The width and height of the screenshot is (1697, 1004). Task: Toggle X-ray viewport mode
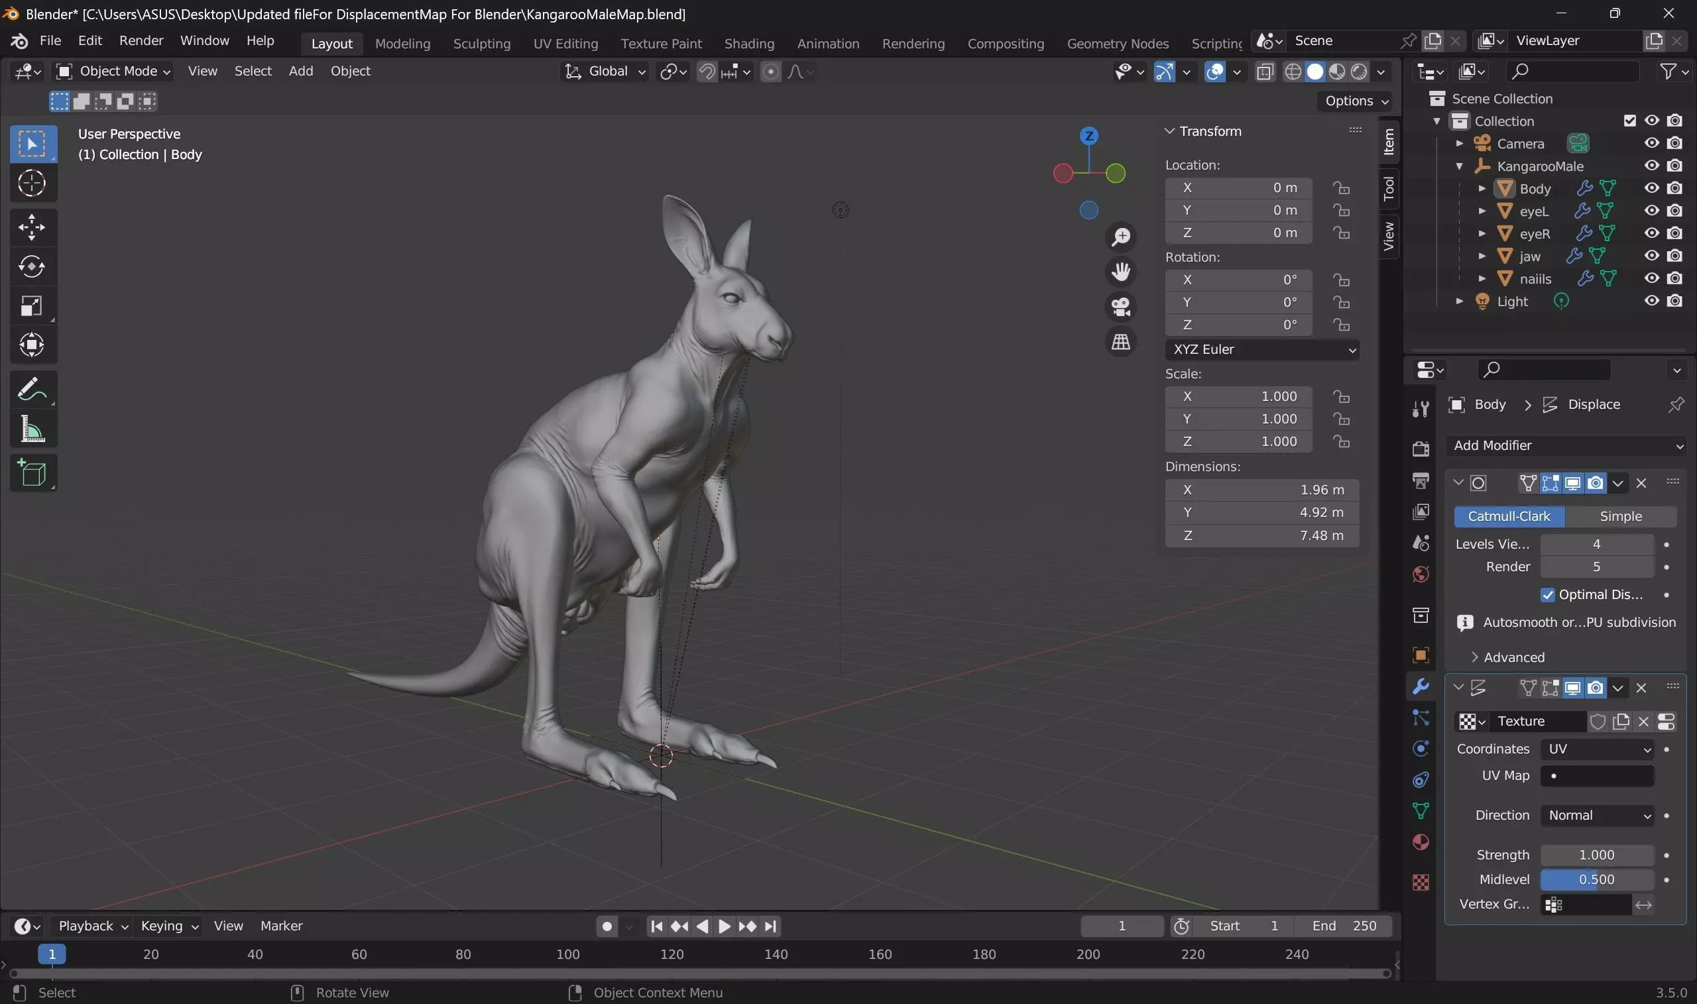tap(1265, 72)
